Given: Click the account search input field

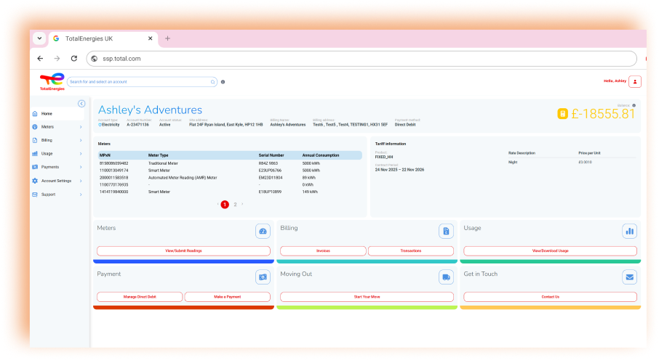Looking at the screenshot, I should [x=142, y=82].
